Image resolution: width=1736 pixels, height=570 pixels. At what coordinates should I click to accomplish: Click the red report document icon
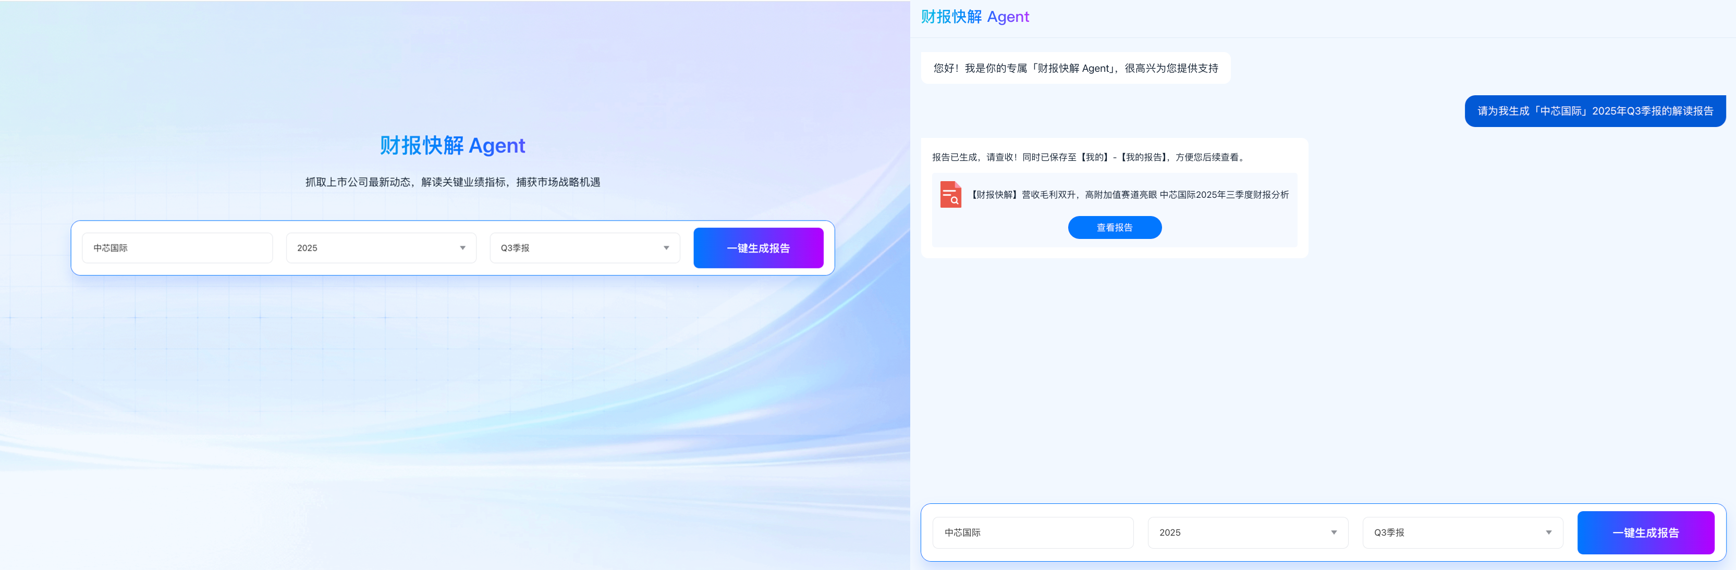point(950,195)
